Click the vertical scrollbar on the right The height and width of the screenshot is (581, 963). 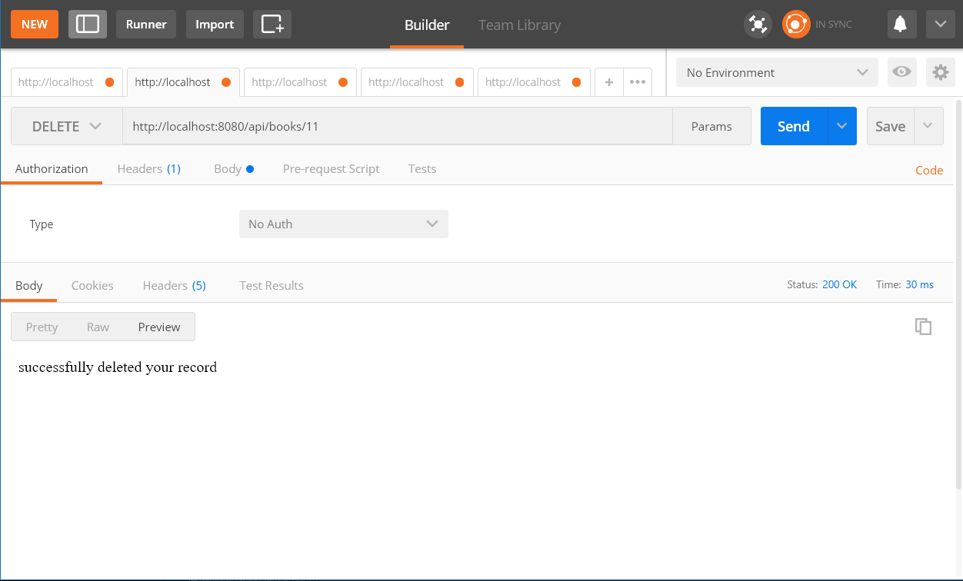click(958, 294)
